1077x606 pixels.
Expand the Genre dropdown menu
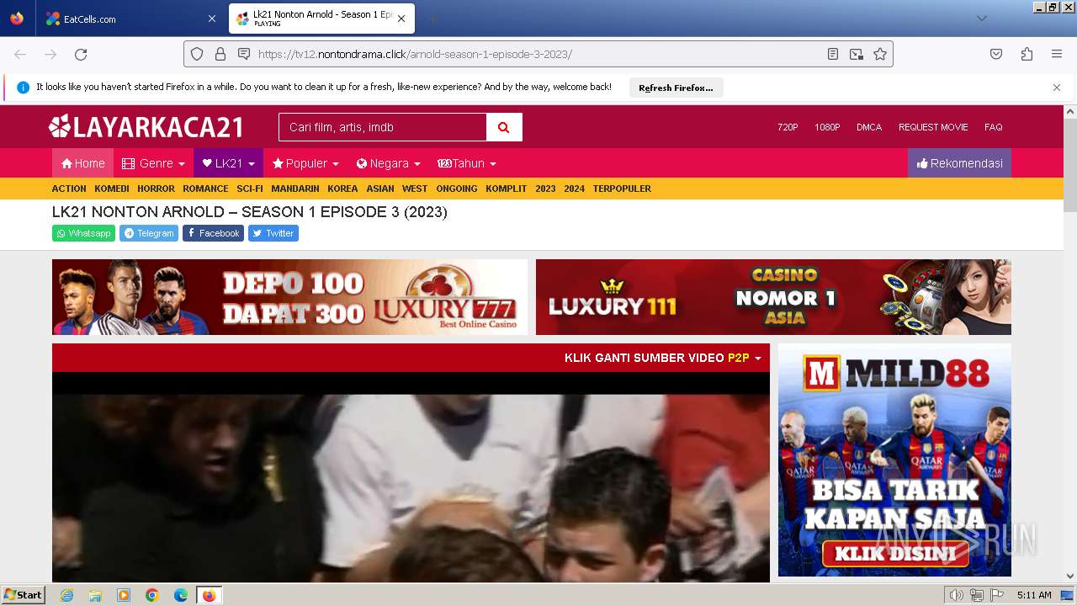pos(153,163)
